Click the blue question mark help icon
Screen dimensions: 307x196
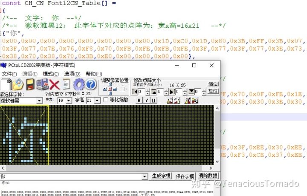click(91, 84)
